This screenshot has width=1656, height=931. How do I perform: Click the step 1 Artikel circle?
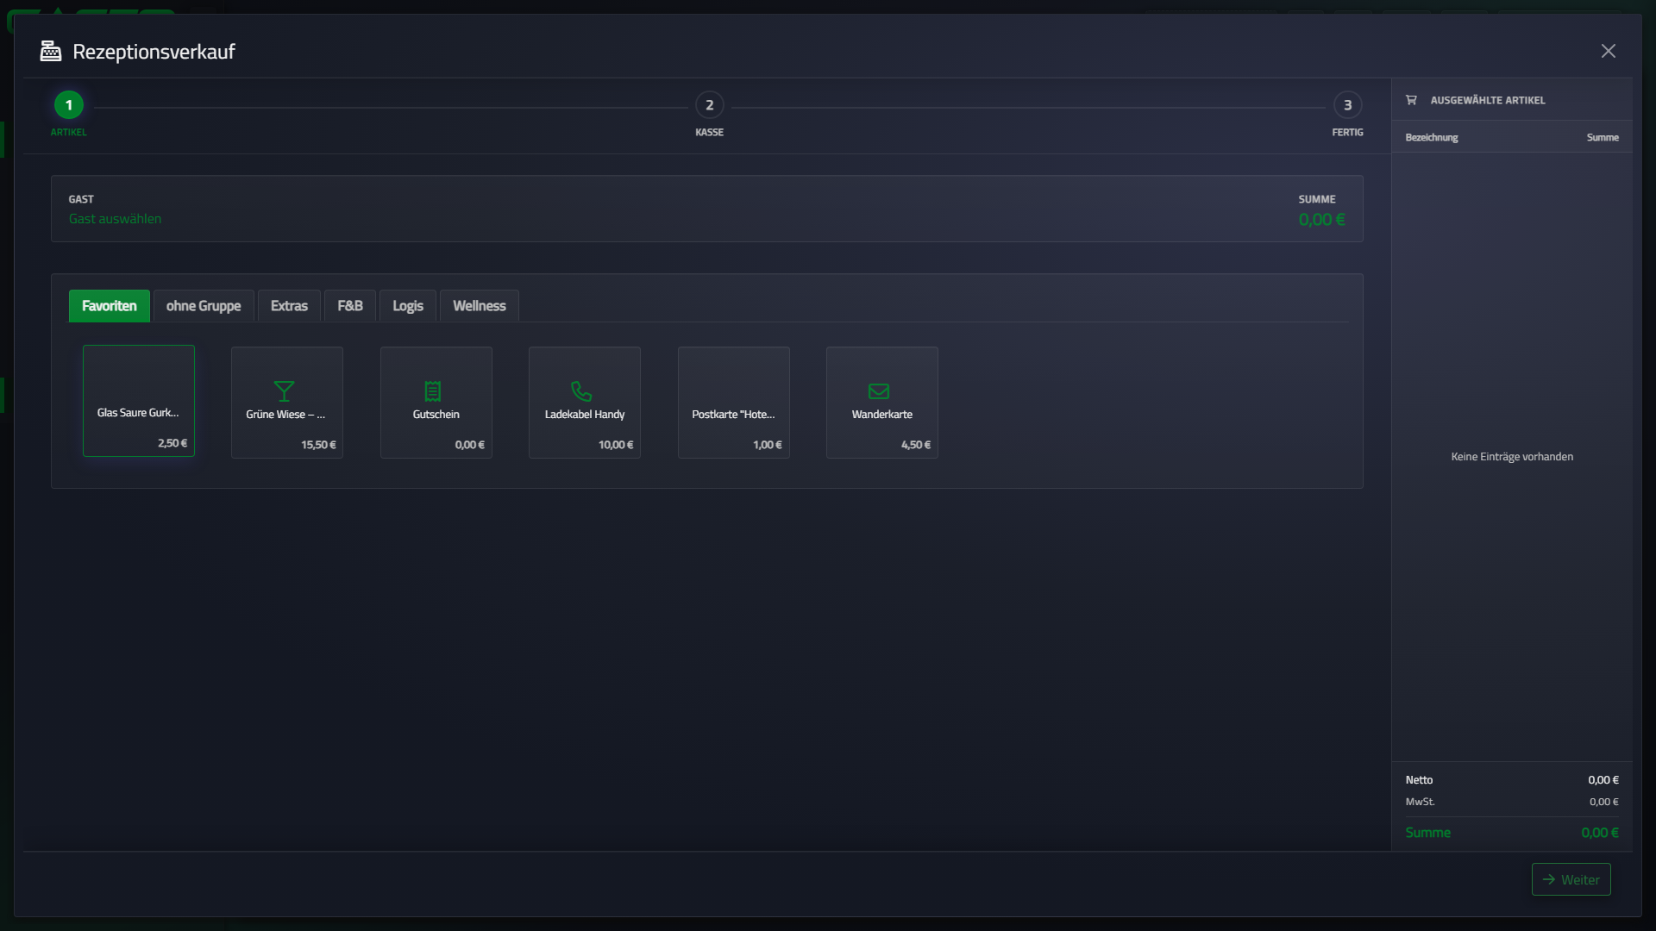[69, 105]
